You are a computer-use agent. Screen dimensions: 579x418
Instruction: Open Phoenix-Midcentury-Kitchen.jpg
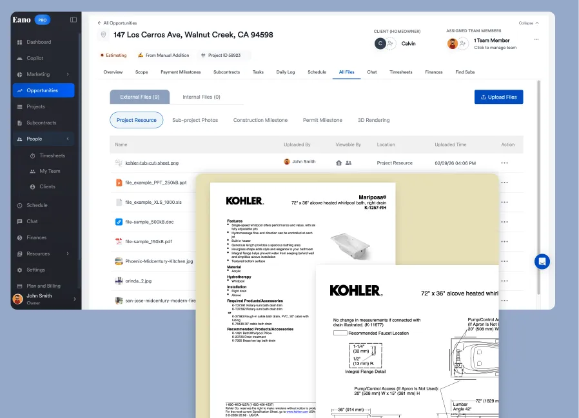point(159,261)
